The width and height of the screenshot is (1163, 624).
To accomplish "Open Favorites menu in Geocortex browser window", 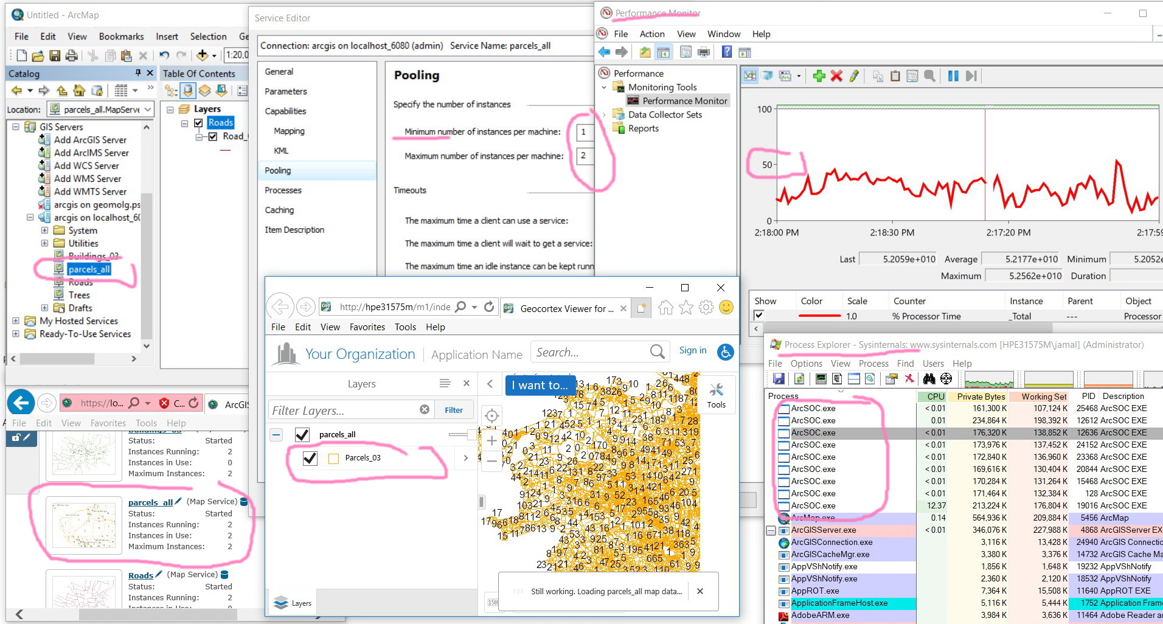I will (x=367, y=327).
